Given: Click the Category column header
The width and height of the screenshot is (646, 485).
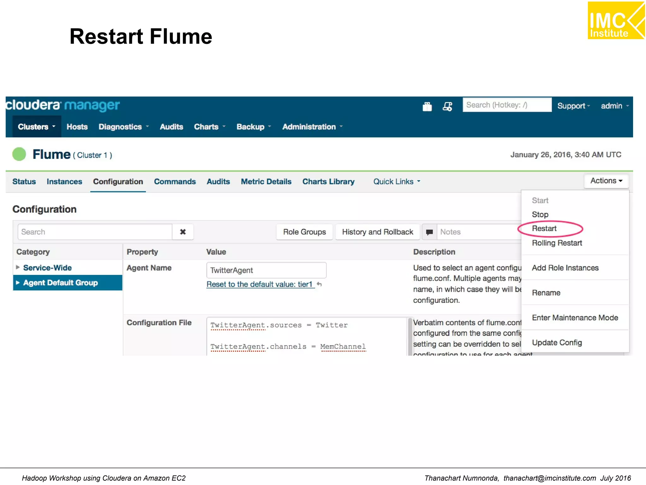Looking at the screenshot, I should click(33, 252).
